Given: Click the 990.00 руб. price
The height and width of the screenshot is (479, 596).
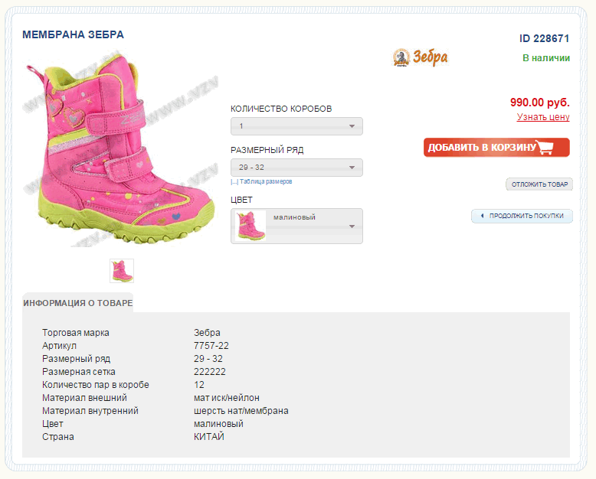Looking at the screenshot, I should (x=539, y=102).
